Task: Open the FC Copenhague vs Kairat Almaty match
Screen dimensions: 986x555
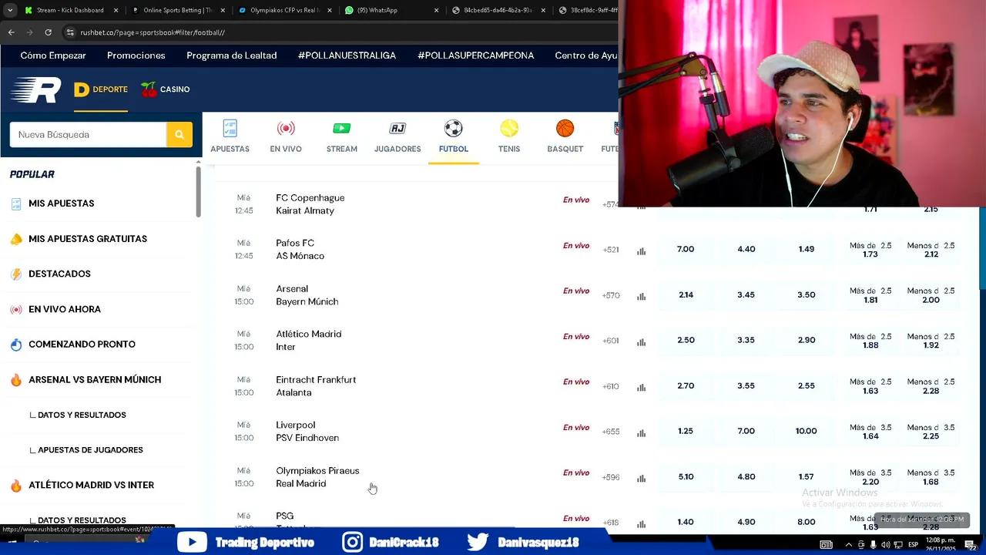Action: tap(310, 204)
